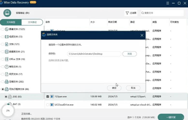Click the search magnifier icon
The width and height of the screenshot is (188, 120).
(x=142, y=13)
